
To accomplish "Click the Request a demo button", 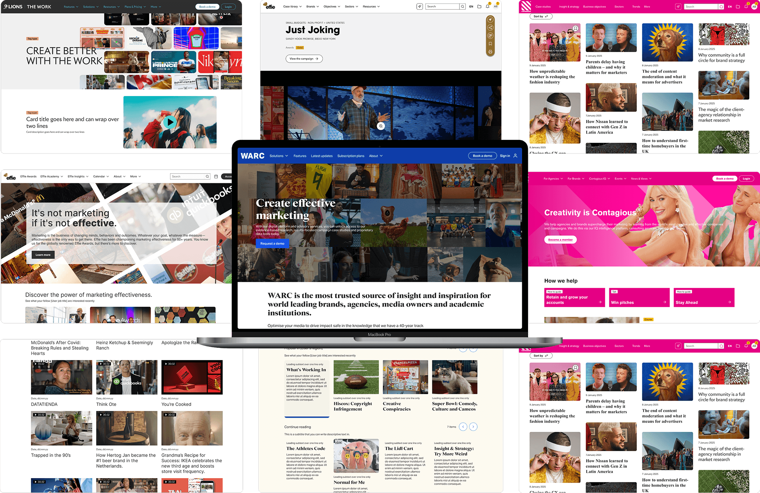I will [272, 244].
